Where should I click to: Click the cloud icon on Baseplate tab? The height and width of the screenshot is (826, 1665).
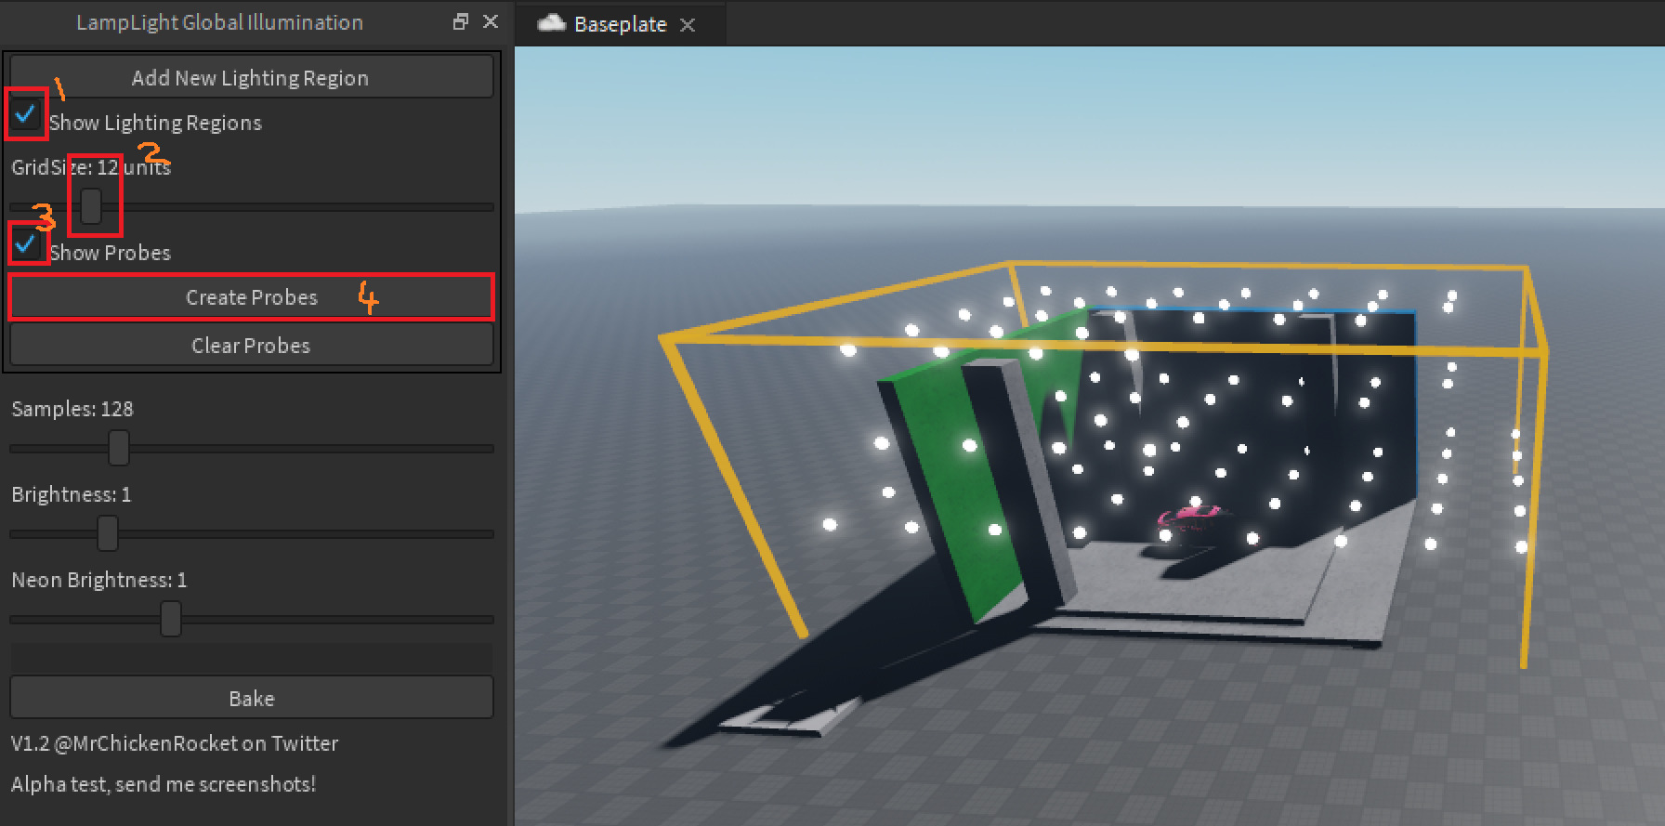552,23
